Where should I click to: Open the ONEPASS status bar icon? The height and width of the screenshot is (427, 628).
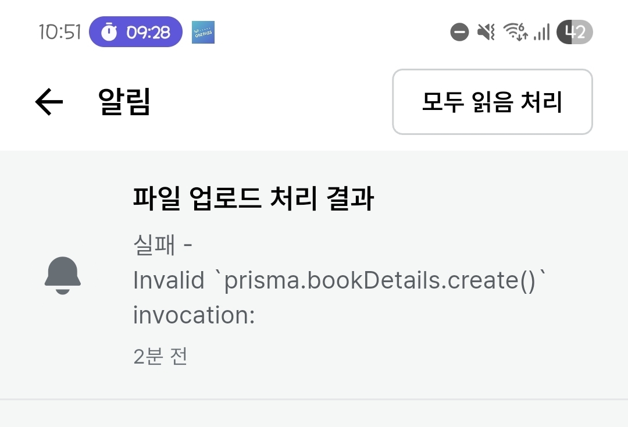(203, 32)
